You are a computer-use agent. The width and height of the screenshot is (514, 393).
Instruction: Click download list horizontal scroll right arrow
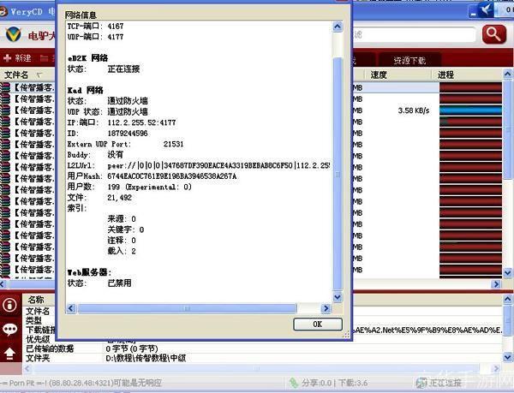[x=496, y=284]
